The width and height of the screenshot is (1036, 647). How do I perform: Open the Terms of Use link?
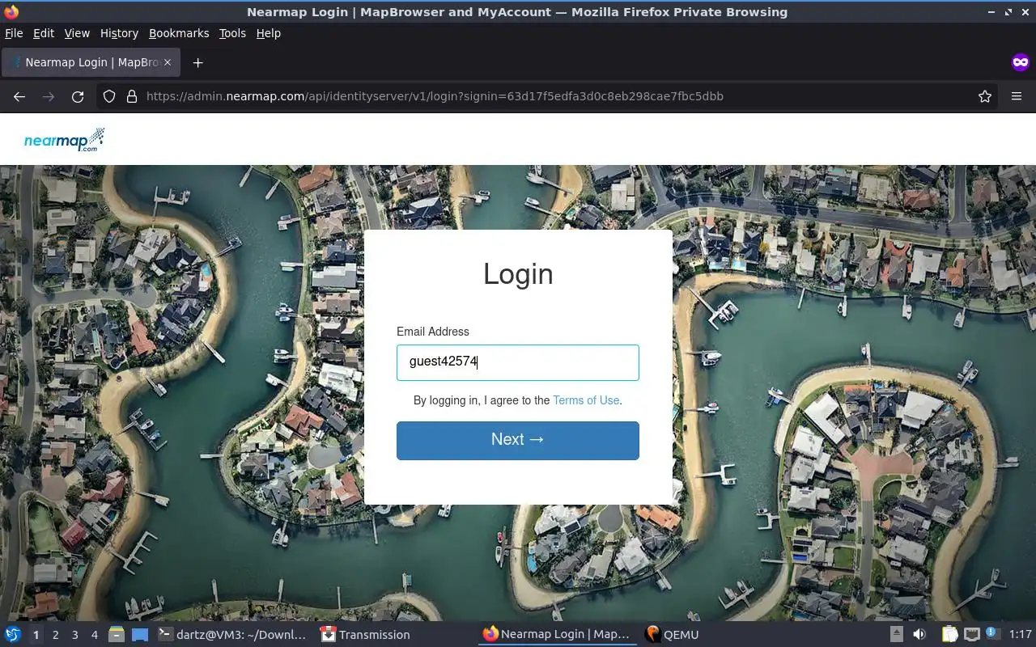[586, 400]
